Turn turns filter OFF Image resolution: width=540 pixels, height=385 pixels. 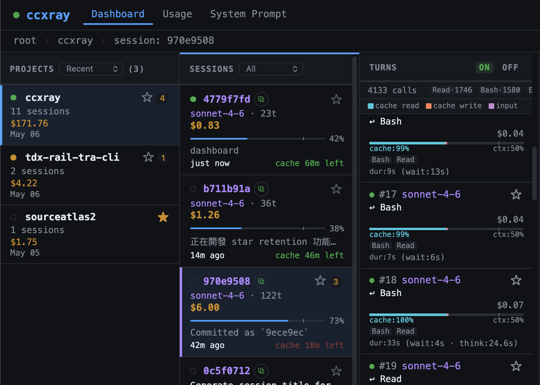510,67
